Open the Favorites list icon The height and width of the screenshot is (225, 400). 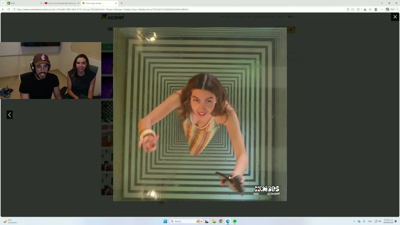pos(370,9)
